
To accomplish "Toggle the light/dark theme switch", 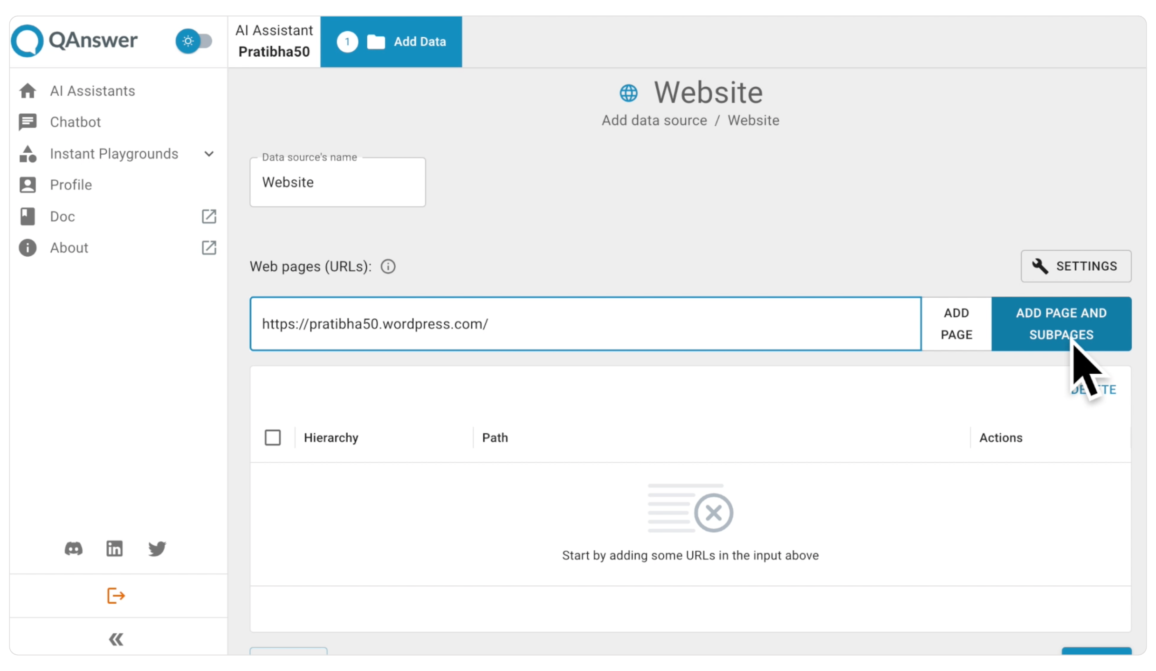I will pos(194,41).
